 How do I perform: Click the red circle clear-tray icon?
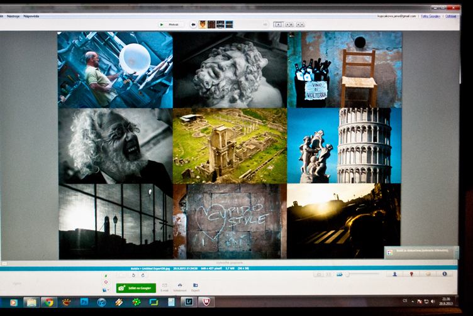[x=106, y=282]
